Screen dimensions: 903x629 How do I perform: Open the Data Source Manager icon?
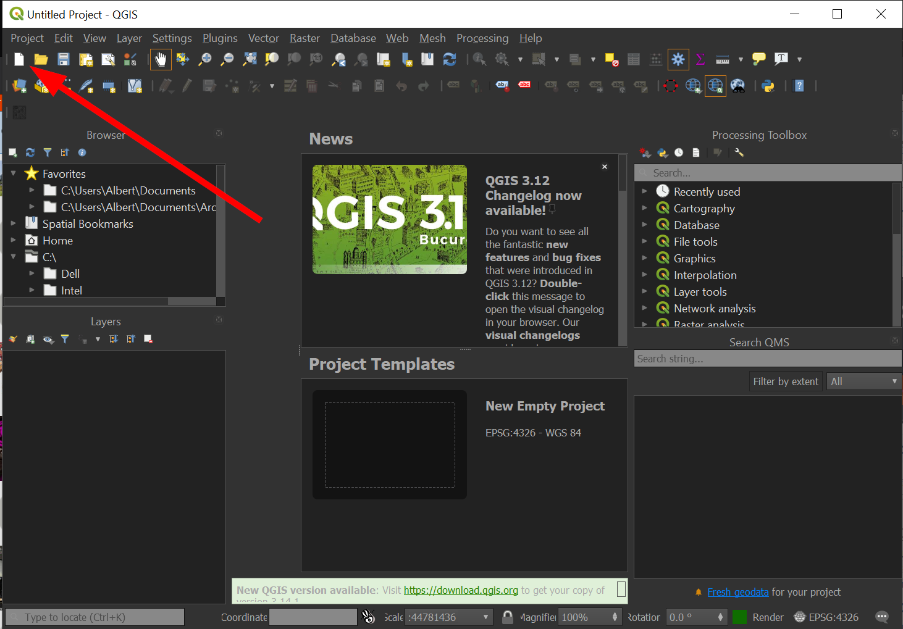(x=20, y=86)
